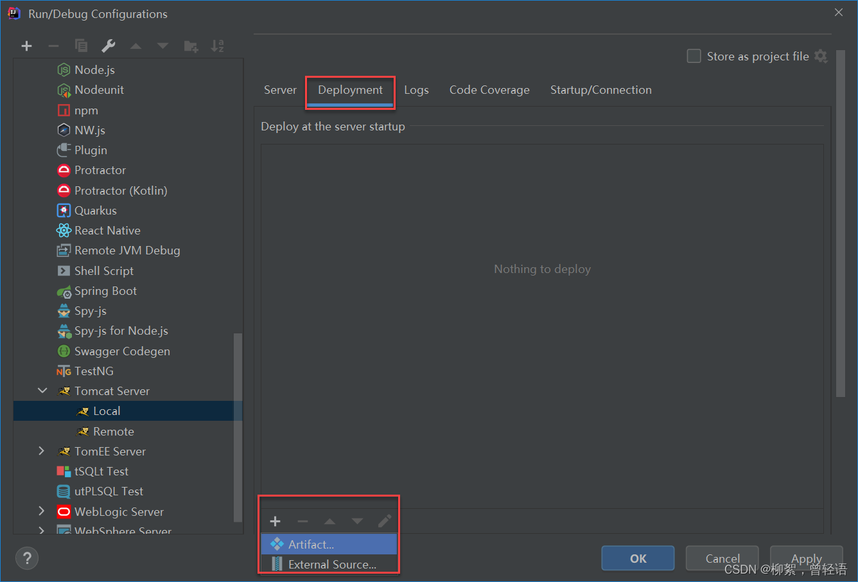The width and height of the screenshot is (858, 582).
Task: Click the deployment Add plus icon
Action: (x=275, y=521)
